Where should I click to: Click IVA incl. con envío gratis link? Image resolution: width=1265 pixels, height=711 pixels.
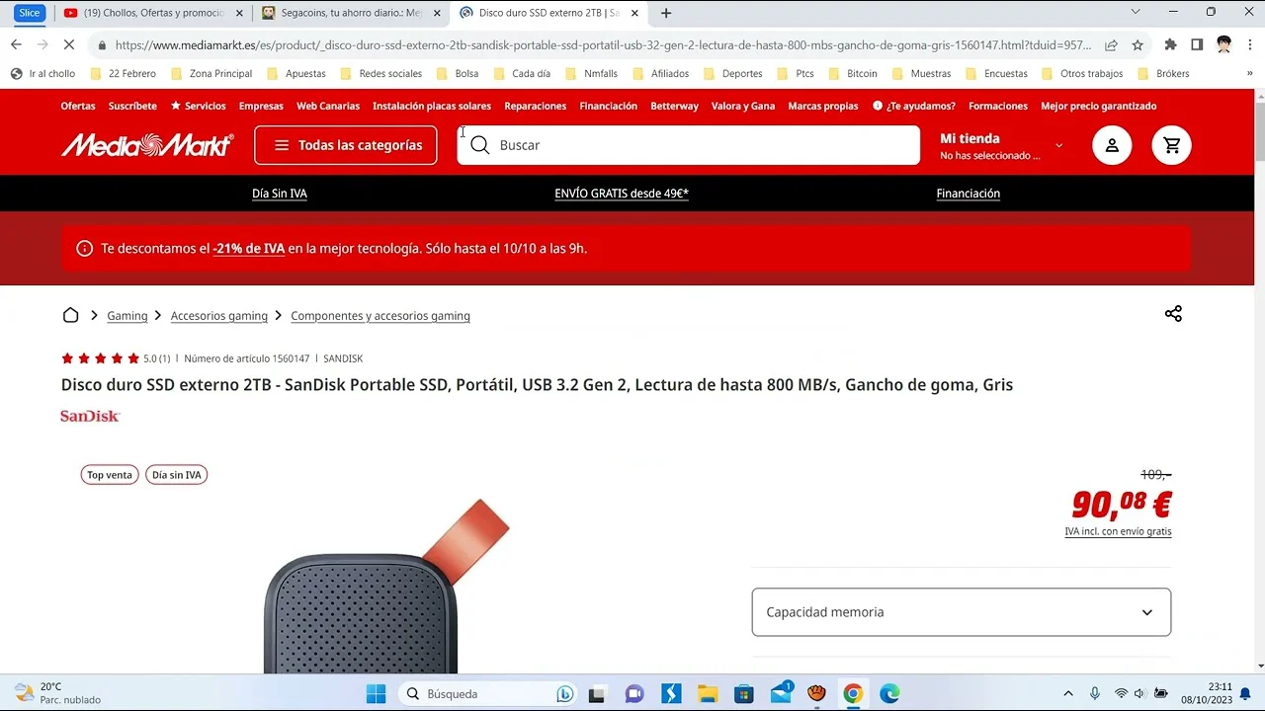click(1118, 531)
